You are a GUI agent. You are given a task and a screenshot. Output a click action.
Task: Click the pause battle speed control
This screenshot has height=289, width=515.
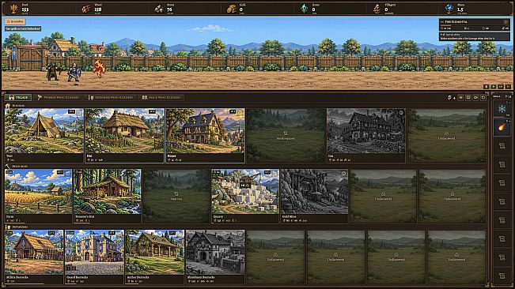click(x=487, y=87)
